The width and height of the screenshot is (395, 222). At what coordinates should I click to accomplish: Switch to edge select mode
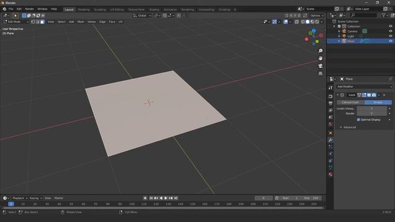point(38,22)
